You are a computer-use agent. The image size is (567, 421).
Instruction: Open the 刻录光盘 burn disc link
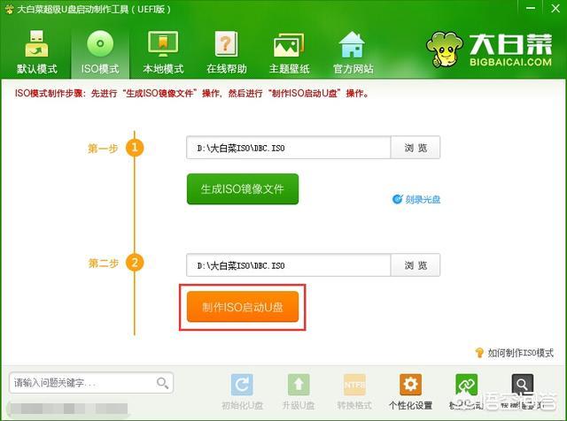[416, 199]
